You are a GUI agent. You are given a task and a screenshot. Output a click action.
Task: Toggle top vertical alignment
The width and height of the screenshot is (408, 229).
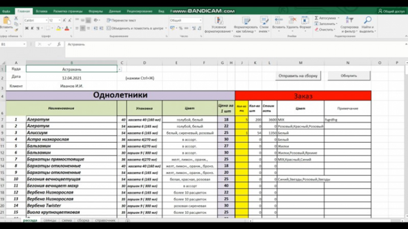click(77, 20)
